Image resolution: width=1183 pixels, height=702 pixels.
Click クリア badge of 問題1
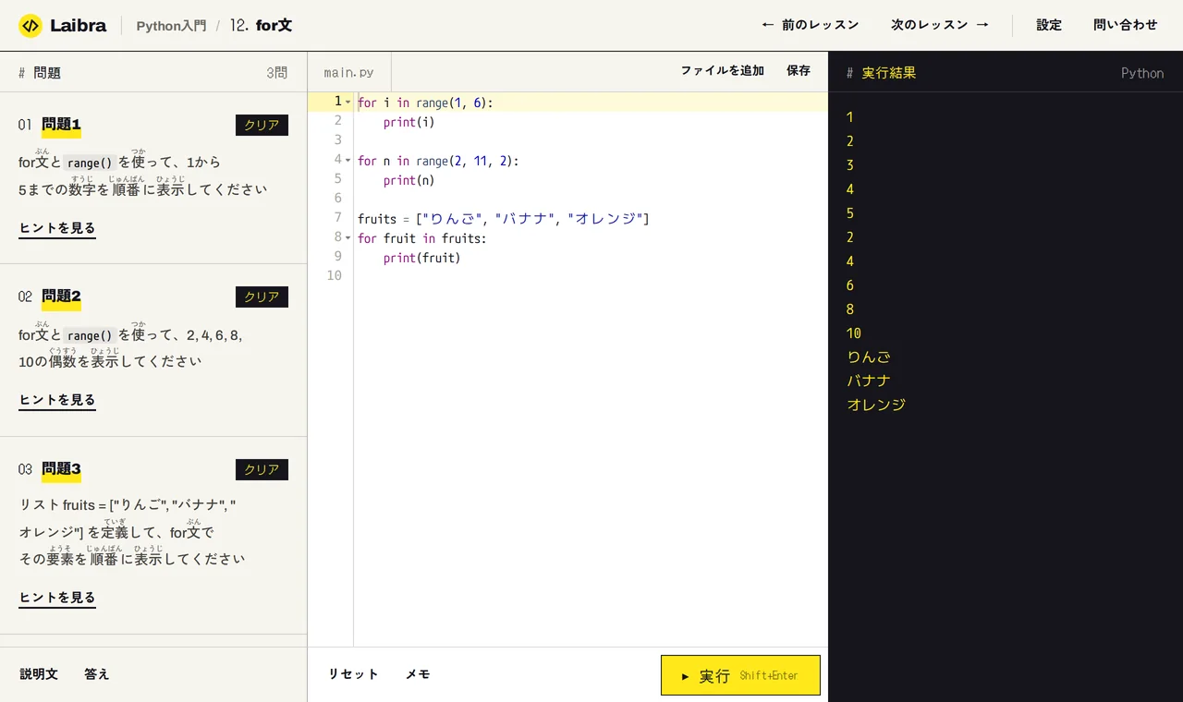(262, 125)
